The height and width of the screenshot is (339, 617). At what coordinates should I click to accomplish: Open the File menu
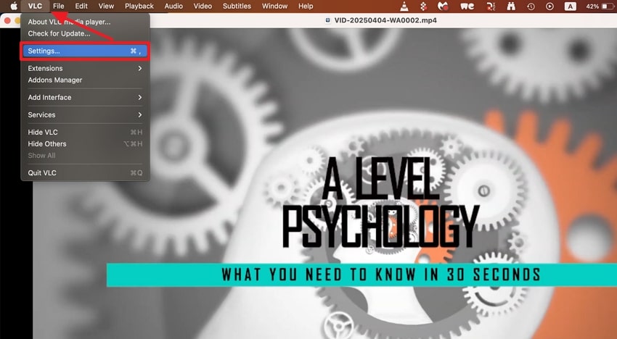(x=59, y=7)
